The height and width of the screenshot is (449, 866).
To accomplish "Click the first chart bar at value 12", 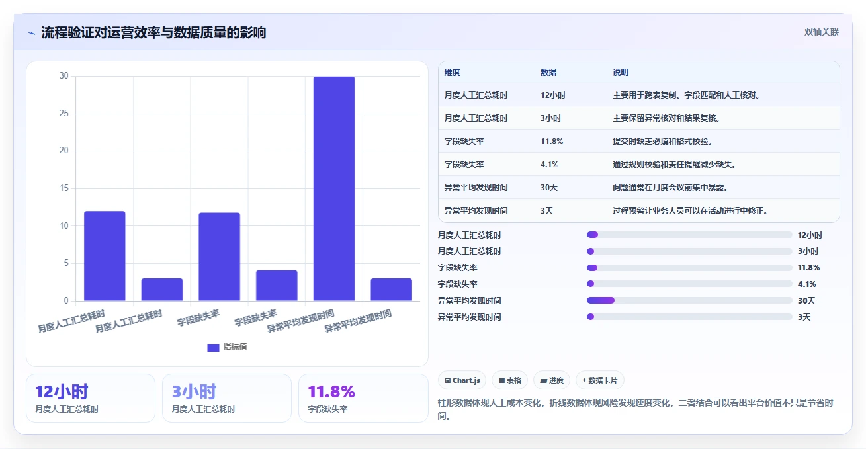I will coord(105,256).
